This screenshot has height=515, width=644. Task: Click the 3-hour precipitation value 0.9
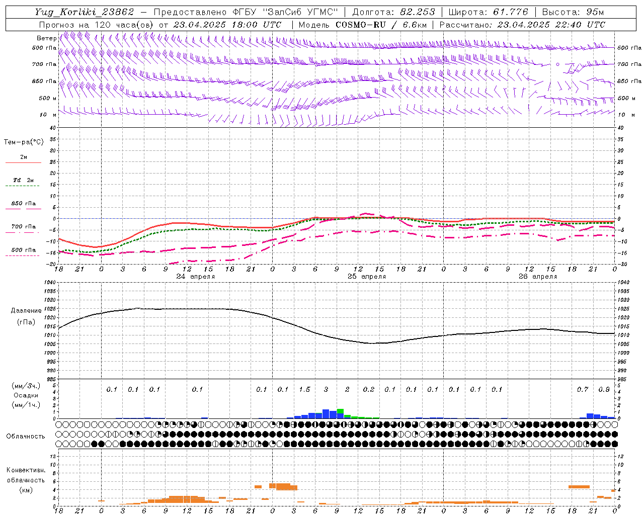(604, 389)
